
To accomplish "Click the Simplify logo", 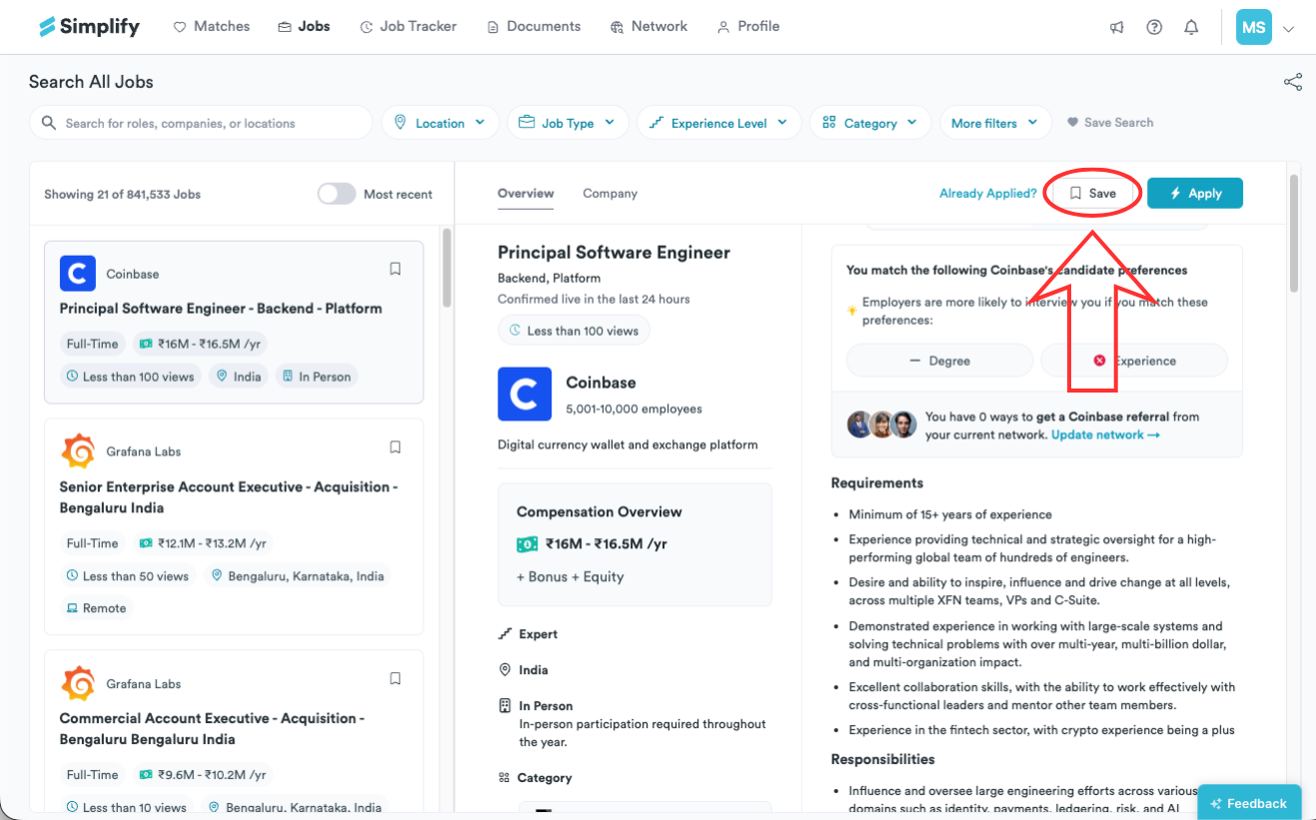I will point(89,27).
